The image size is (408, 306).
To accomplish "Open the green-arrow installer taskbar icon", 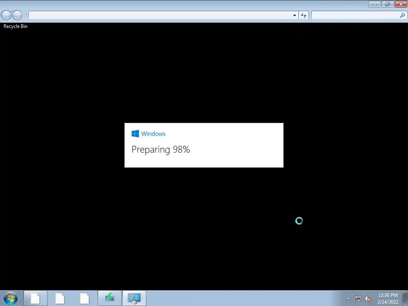I will [x=110, y=298].
